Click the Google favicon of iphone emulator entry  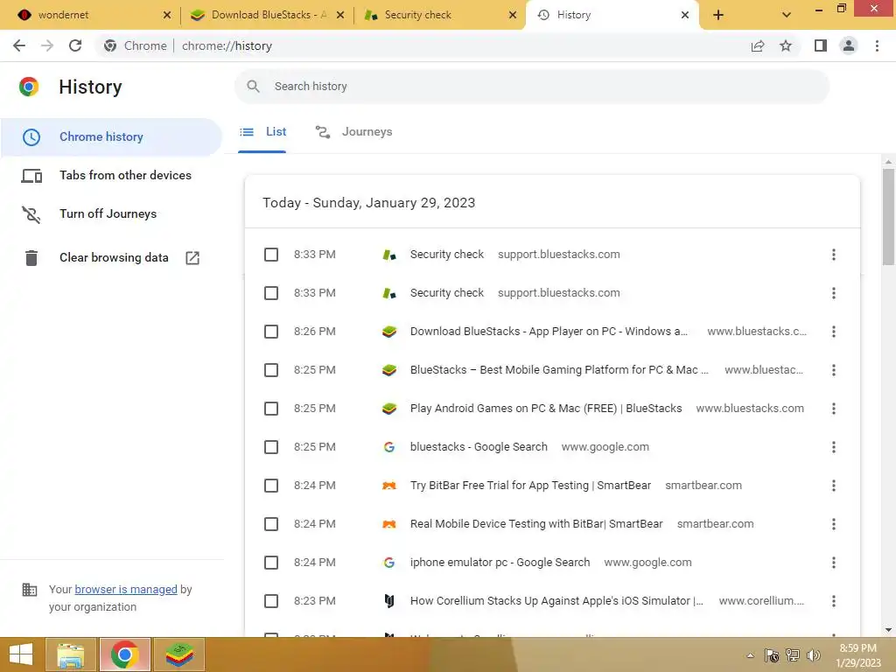click(389, 563)
